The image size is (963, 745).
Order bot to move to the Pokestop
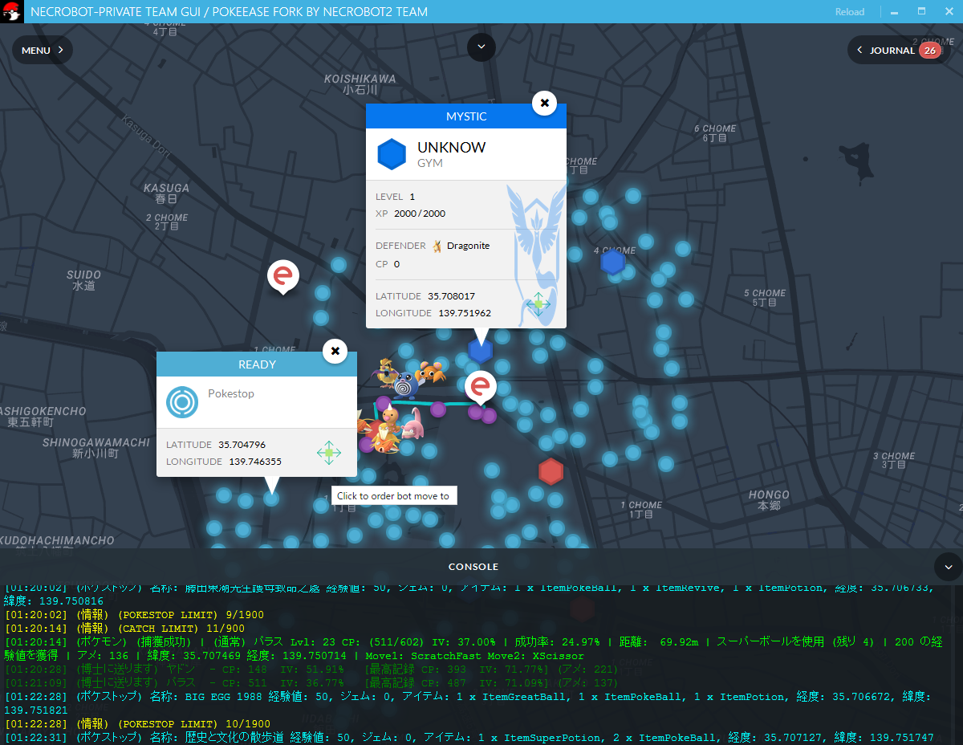pyautogui.click(x=329, y=452)
